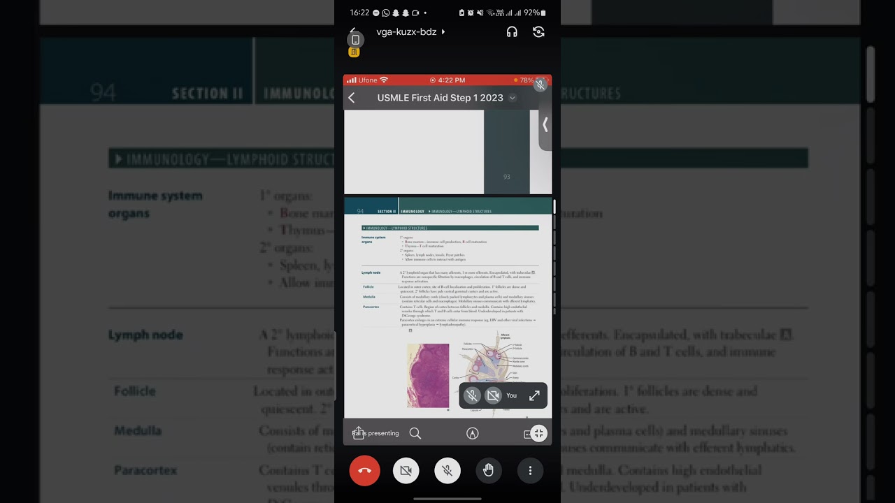Screen dimensions: 895x503
Task: Tap the 16:22 clock in the status bar
Action: [359, 13]
